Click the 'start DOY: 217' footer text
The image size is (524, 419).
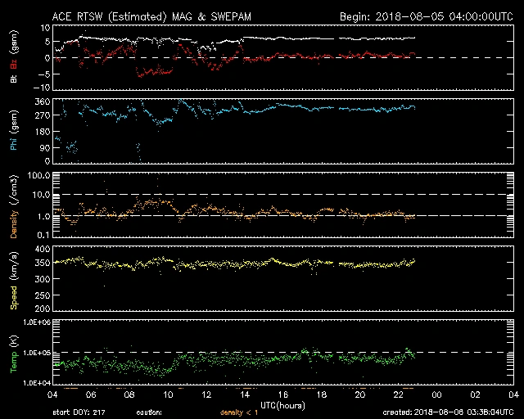(x=79, y=413)
